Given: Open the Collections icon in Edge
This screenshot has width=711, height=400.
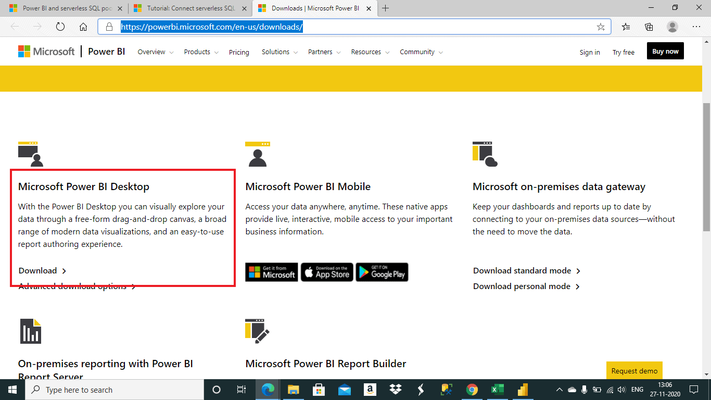Looking at the screenshot, I should tap(649, 27).
